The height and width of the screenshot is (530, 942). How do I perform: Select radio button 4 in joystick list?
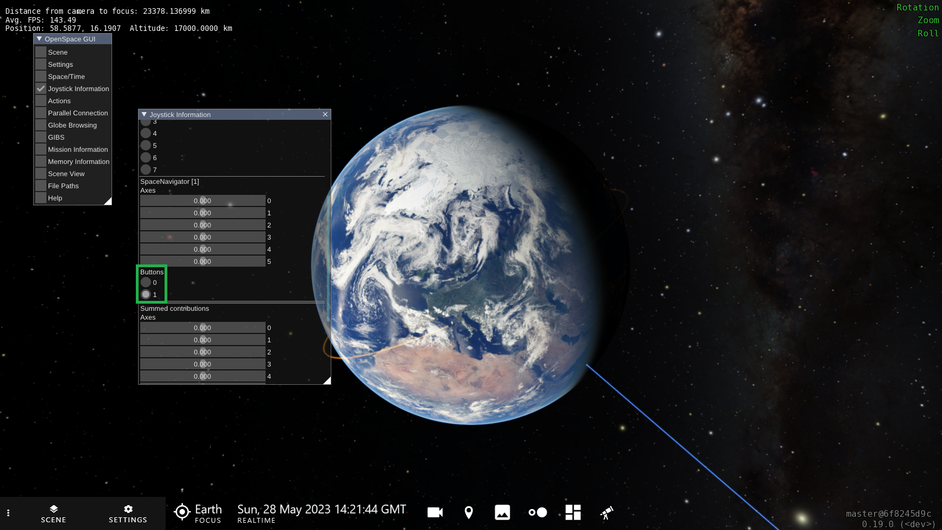pyautogui.click(x=146, y=133)
